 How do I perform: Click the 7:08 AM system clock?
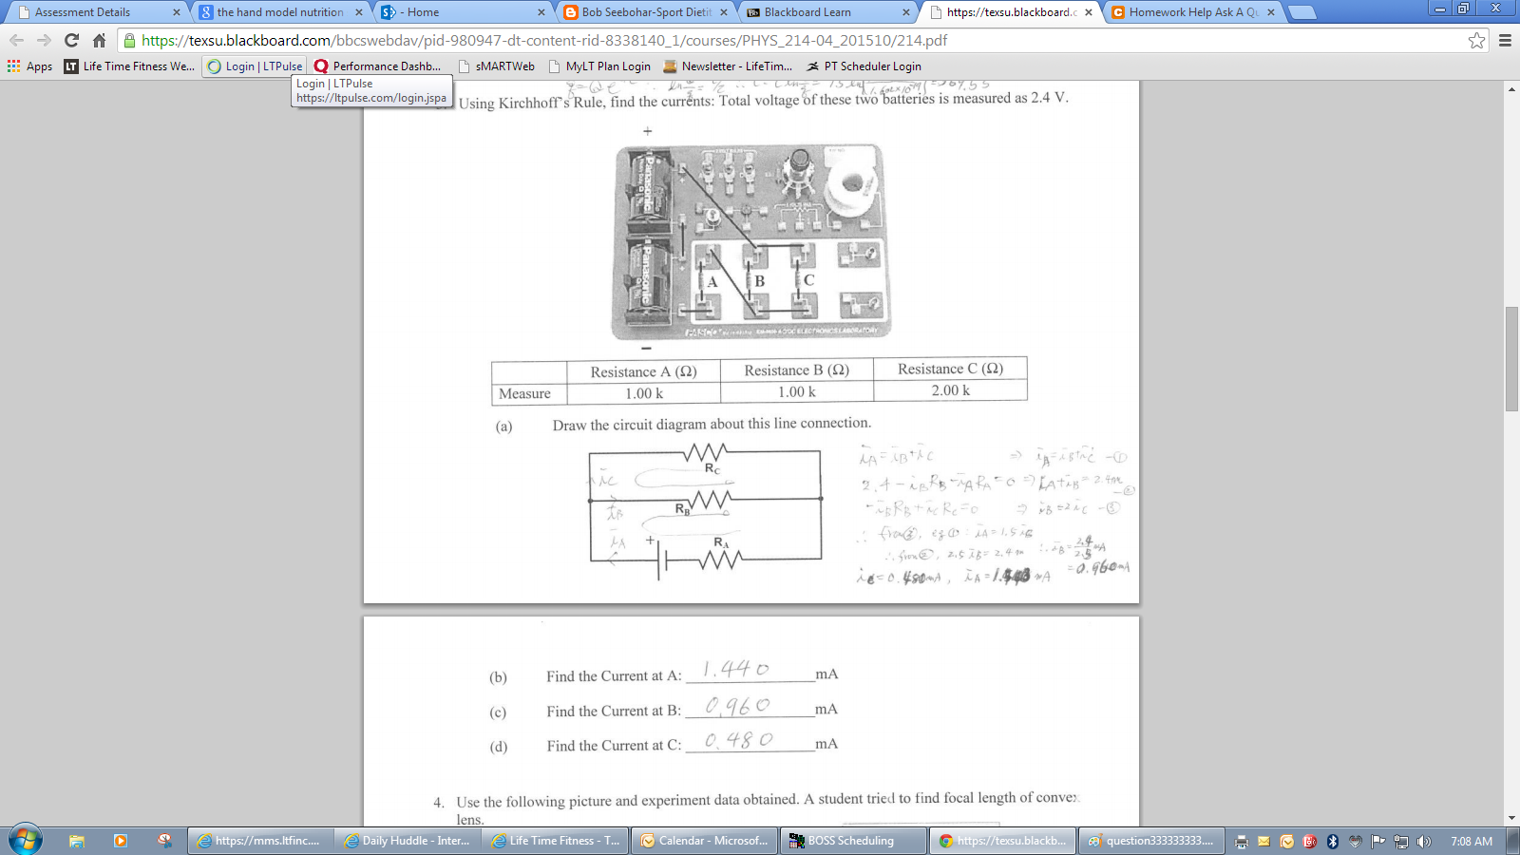click(x=1472, y=841)
